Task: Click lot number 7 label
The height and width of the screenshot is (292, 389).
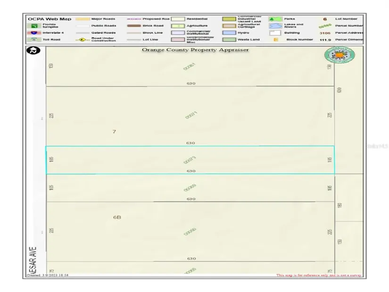Action: pyautogui.click(x=114, y=132)
